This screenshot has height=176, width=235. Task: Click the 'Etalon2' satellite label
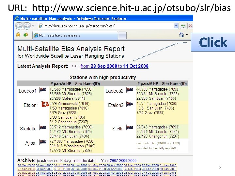tap(116, 105)
